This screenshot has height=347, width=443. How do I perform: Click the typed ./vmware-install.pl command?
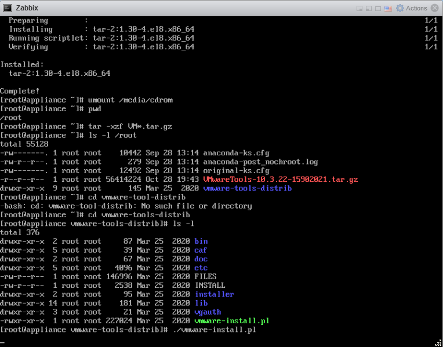(214, 330)
